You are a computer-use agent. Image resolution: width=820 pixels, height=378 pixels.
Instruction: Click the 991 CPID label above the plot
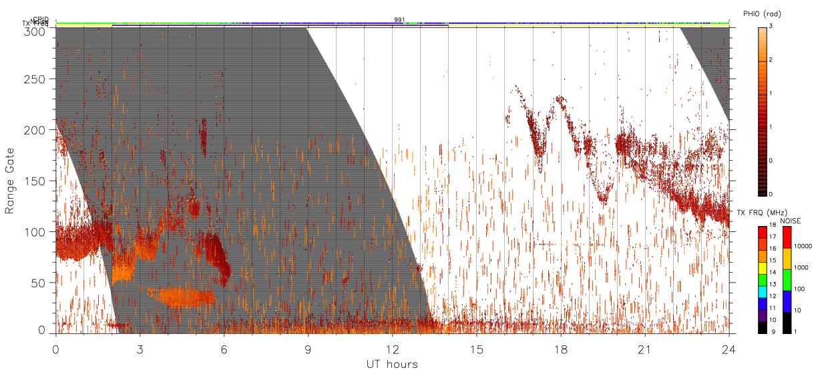point(399,20)
